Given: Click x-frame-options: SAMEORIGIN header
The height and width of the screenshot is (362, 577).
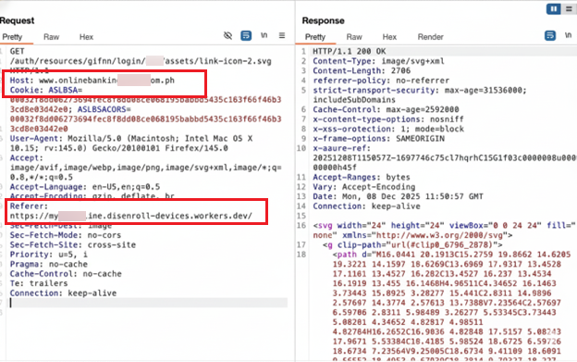Looking at the screenshot, I should click(379, 139).
